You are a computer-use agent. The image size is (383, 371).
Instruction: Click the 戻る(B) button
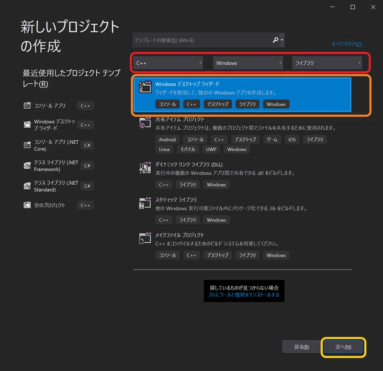pyautogui.click(x=302, y=347)
